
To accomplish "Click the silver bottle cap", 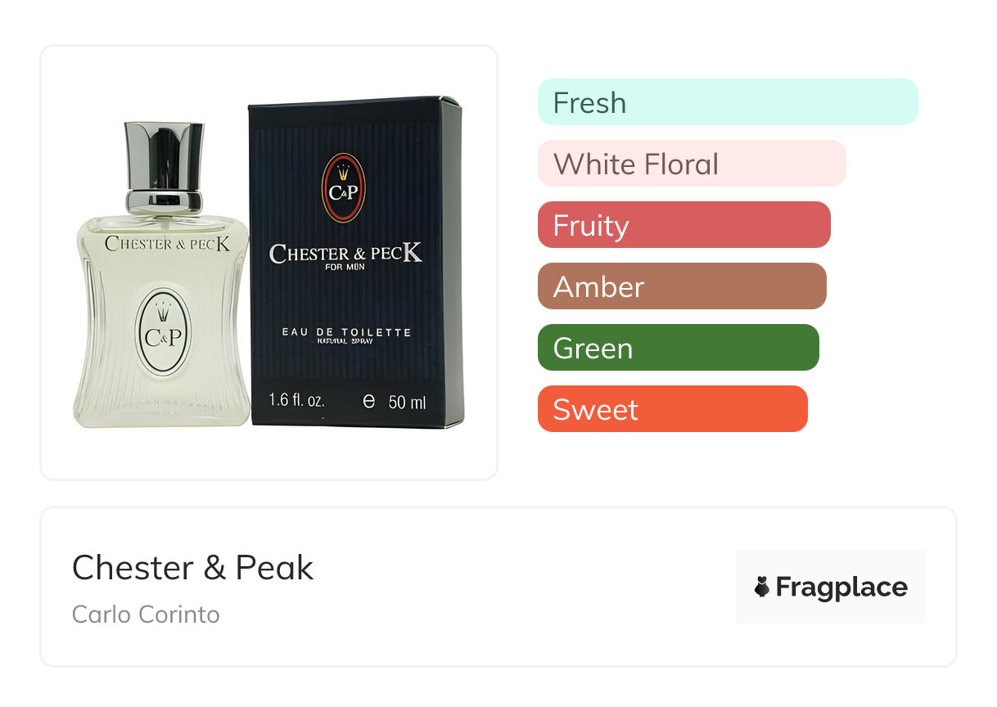I will [x=164, y=168].
